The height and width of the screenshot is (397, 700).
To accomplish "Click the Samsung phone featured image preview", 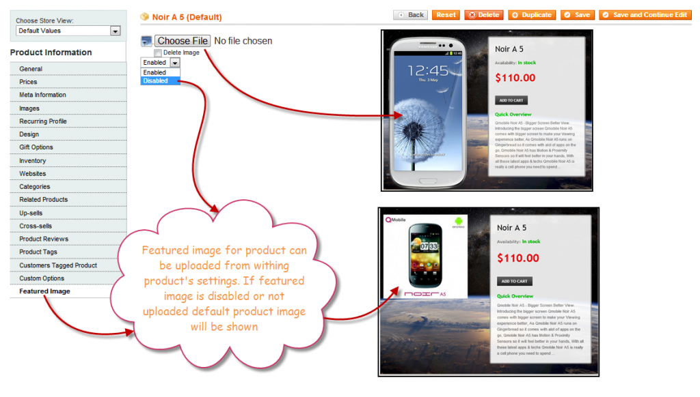I will [428, 111].
